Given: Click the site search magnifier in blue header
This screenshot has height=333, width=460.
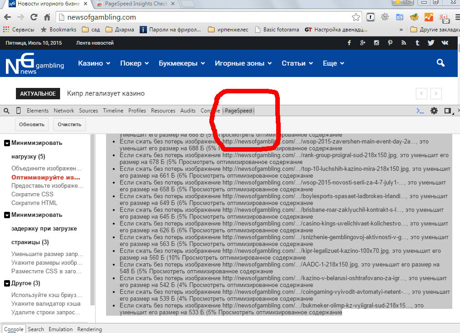Looking at the screenshot, I should click(440, 63).
